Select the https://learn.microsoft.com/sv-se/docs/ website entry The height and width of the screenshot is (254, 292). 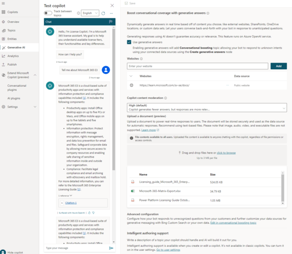point(164,85)
